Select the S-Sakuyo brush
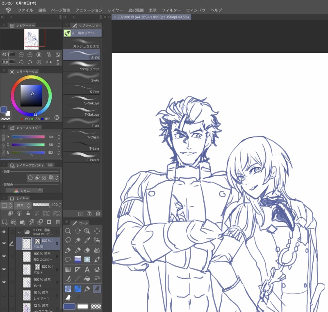 (x=82, y=100)
